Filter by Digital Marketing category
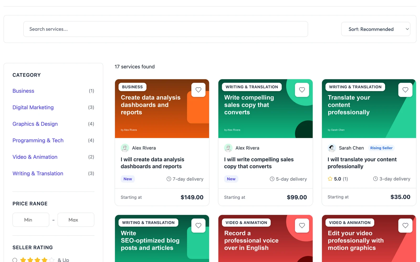This screenshot has width=420, height=262. point(33,107)
